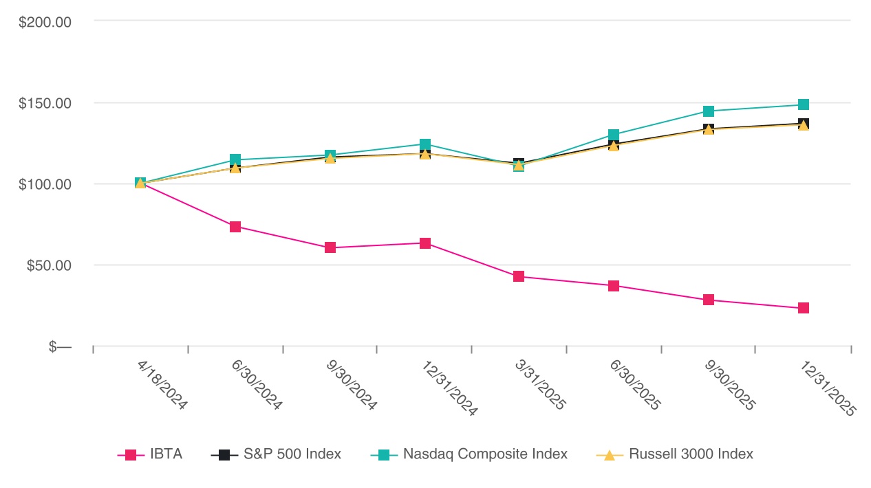The width and height of the screenshot is (871, 488).
Task: Click the Nasdaq marker at 6/30/2024
Action: pos(235,160)
